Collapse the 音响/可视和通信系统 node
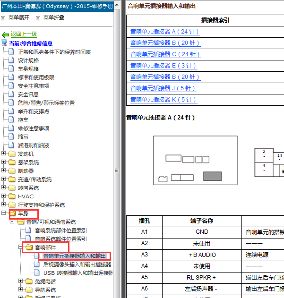 coord(12,221)
